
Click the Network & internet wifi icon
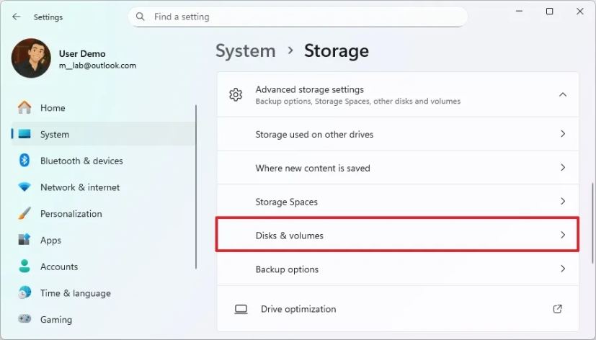tap(25, 187)
